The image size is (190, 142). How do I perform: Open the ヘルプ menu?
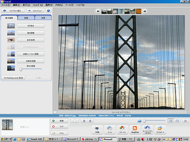pyautogui.click(x=80, y=5)
